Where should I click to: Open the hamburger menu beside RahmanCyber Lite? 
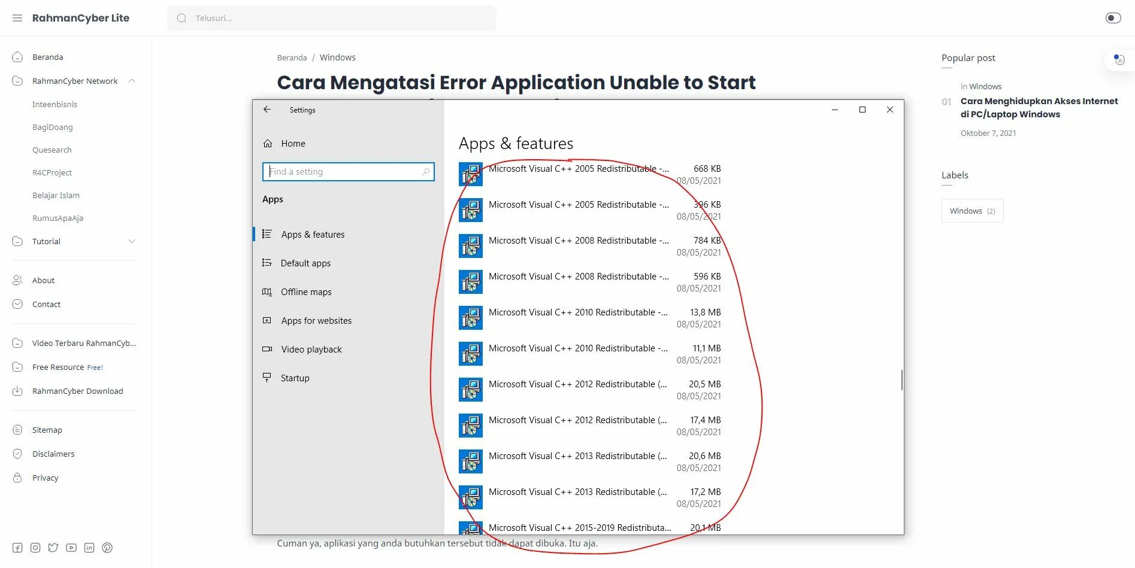click(x=17, y=18)
